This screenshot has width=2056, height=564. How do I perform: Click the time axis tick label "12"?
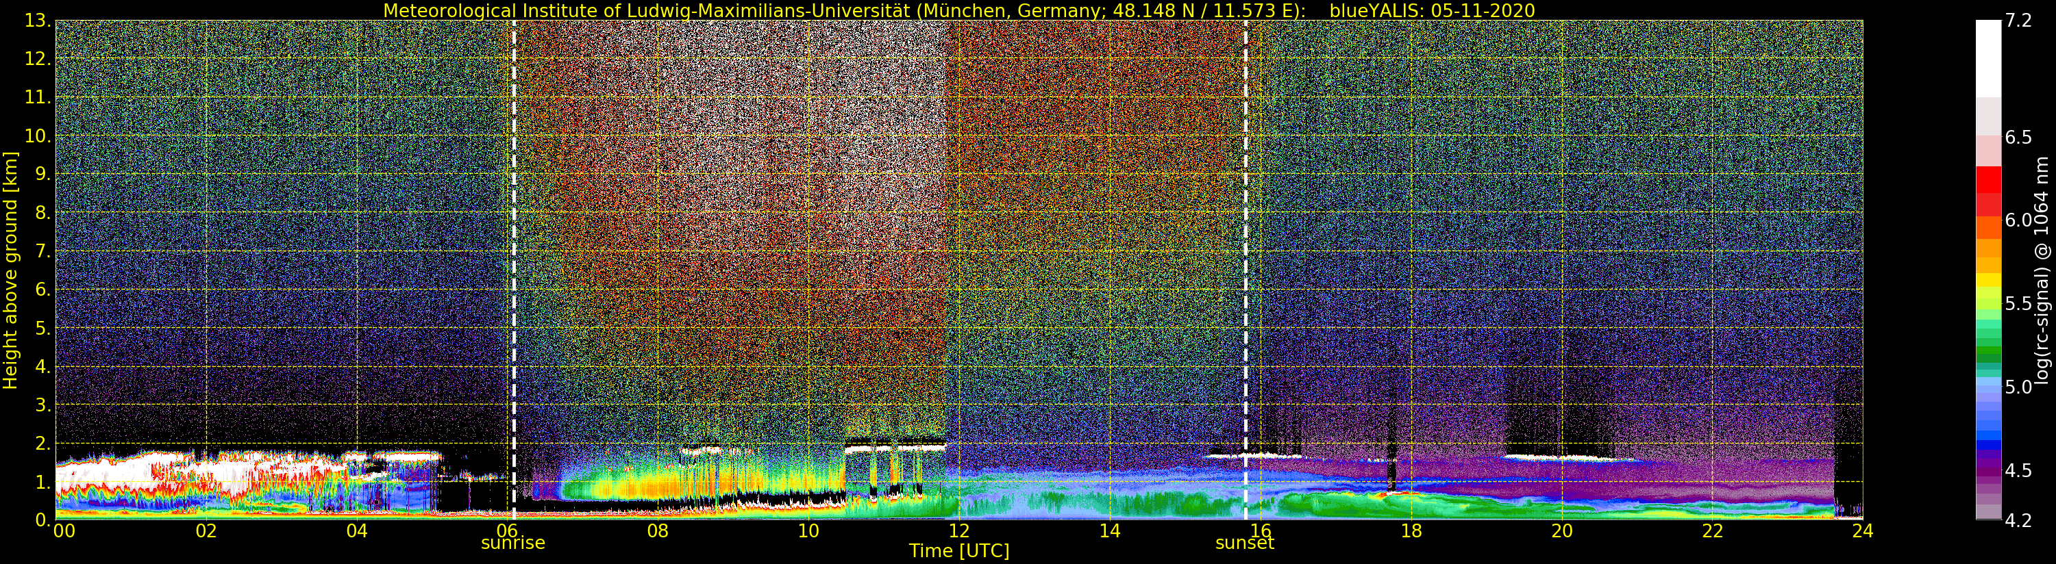[x=958, y=531]
